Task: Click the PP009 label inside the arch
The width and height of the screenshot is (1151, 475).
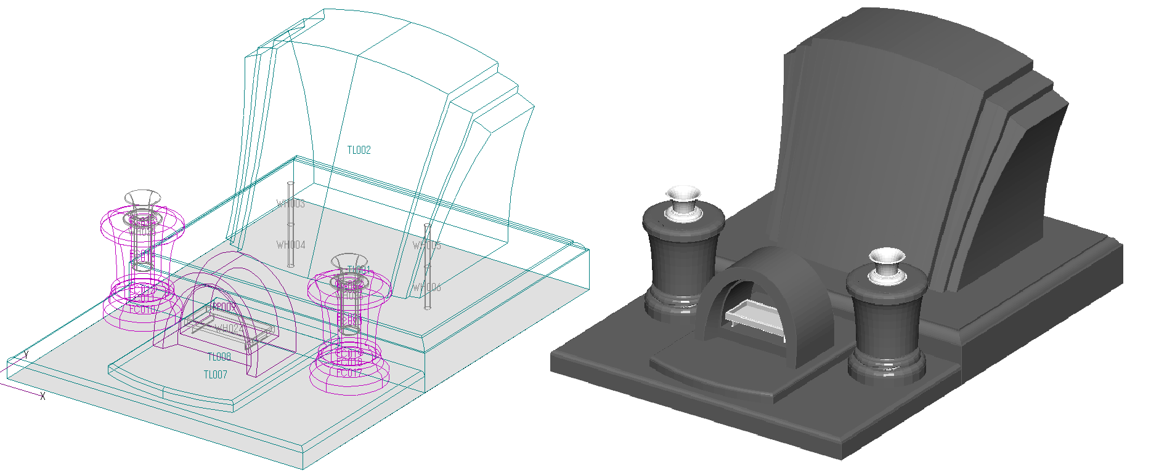Action: click(223, 306)
